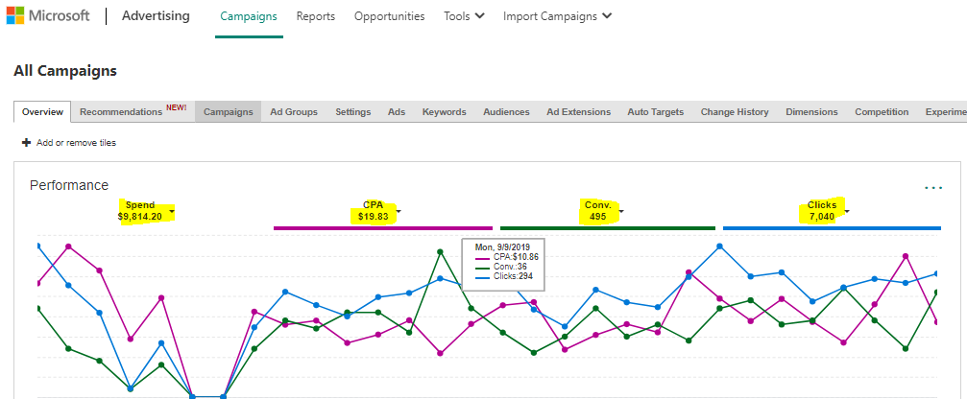The image size is (967, 399).
Task: Open the Conv. metric dropdown
Action: (621, 210)
